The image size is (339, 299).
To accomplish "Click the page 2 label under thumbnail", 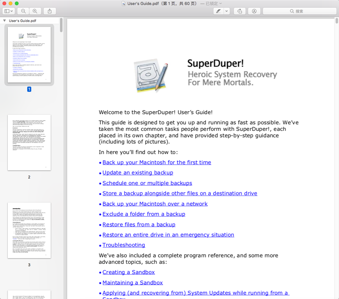I will (29, 177).
